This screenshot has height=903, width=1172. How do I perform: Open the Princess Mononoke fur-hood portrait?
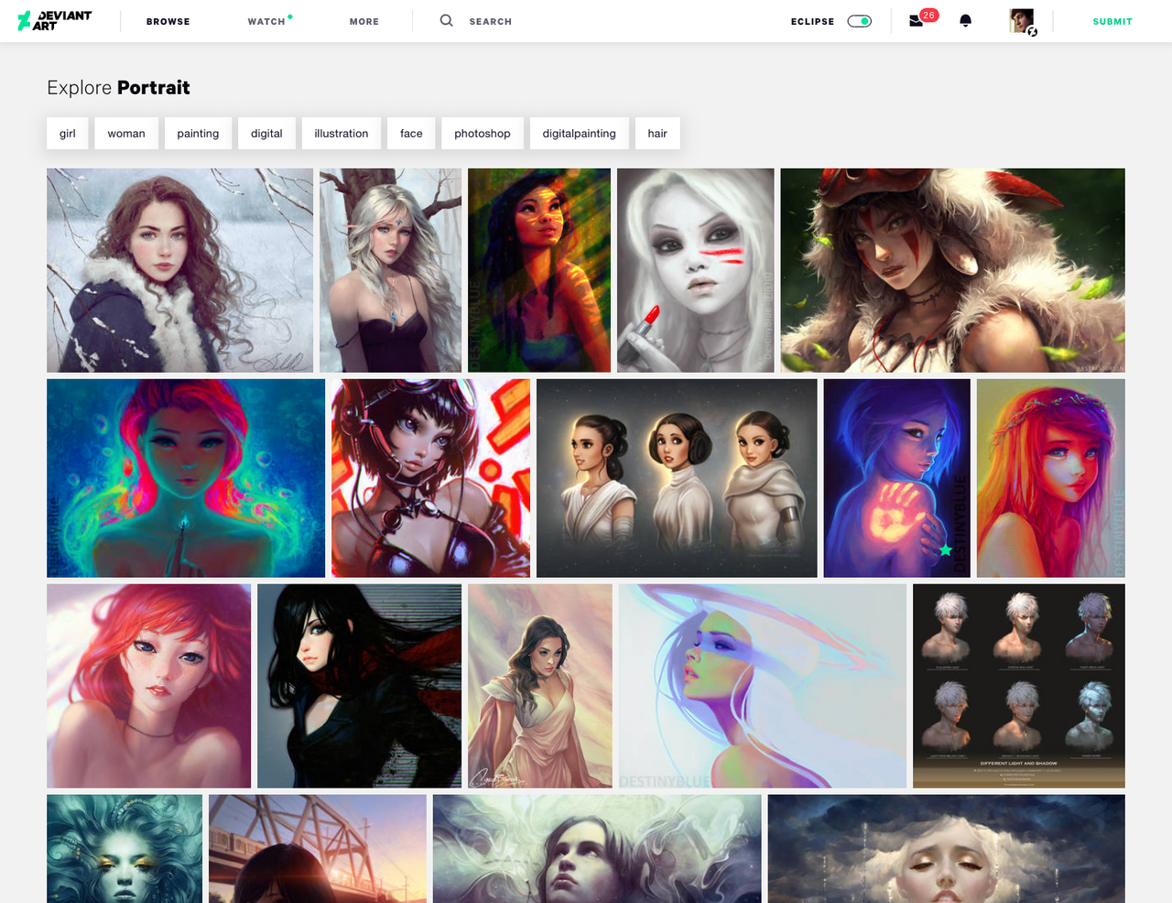click(x=952, y=270)
